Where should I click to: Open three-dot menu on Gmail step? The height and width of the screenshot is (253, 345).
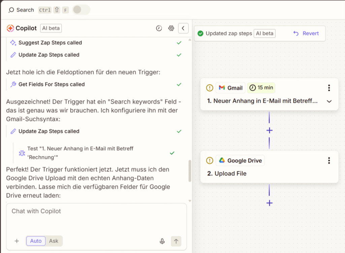[329, 88]
